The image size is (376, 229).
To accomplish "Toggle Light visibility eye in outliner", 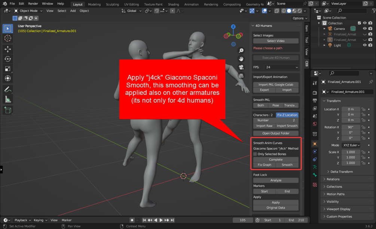I will pyautogui.click(x=365, y=45).
